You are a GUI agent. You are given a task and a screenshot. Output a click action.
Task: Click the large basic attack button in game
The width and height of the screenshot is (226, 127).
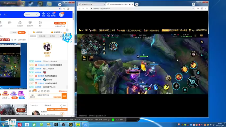click(x=193, y=82)
